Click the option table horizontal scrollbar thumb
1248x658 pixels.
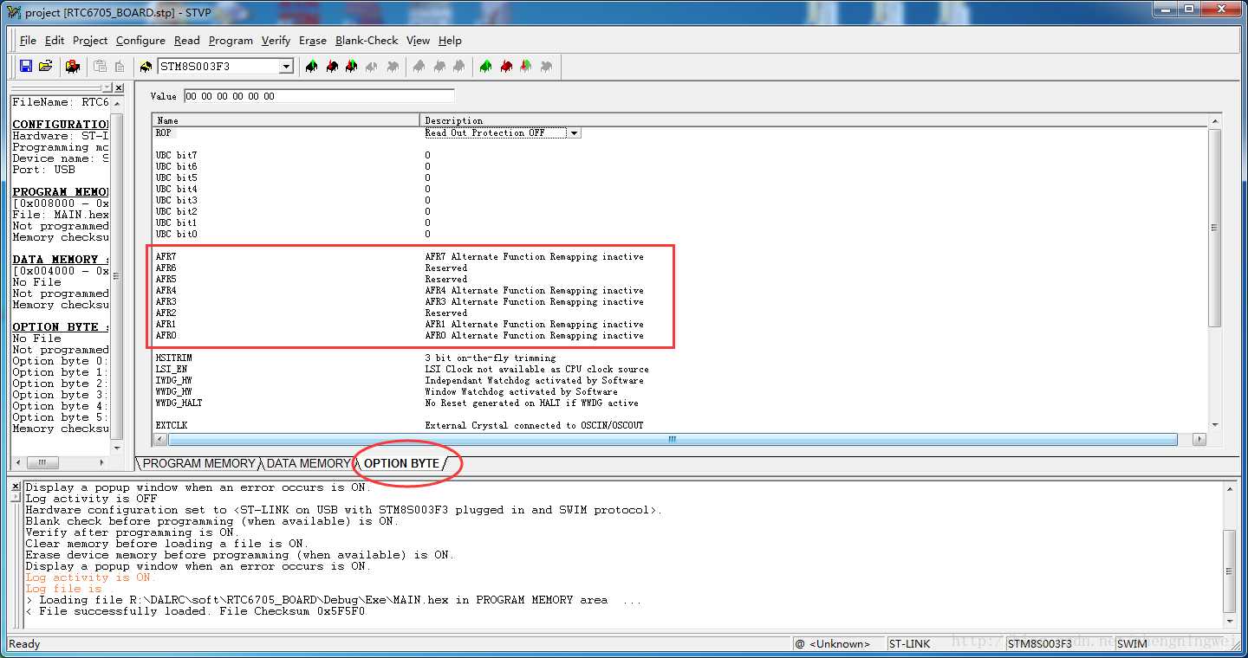click(672, 440)
